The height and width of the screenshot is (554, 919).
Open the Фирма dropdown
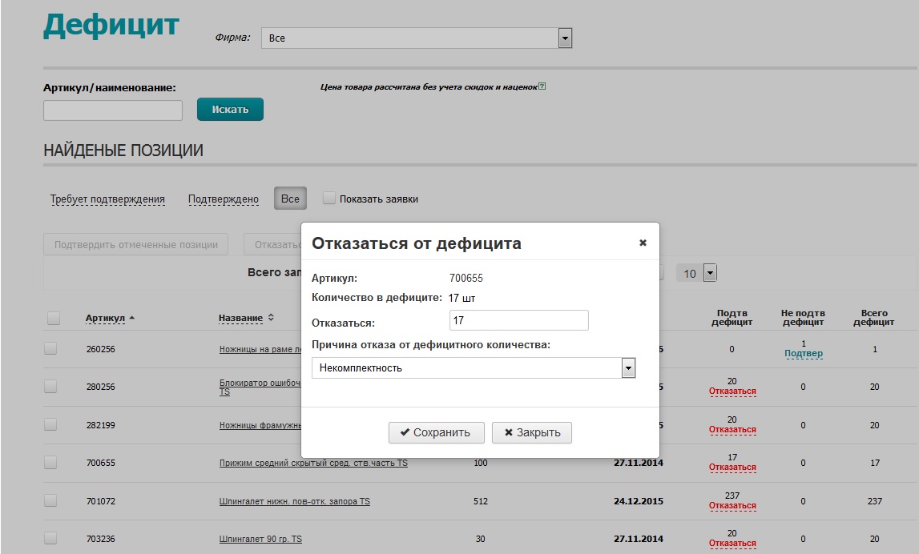(565, 38)
